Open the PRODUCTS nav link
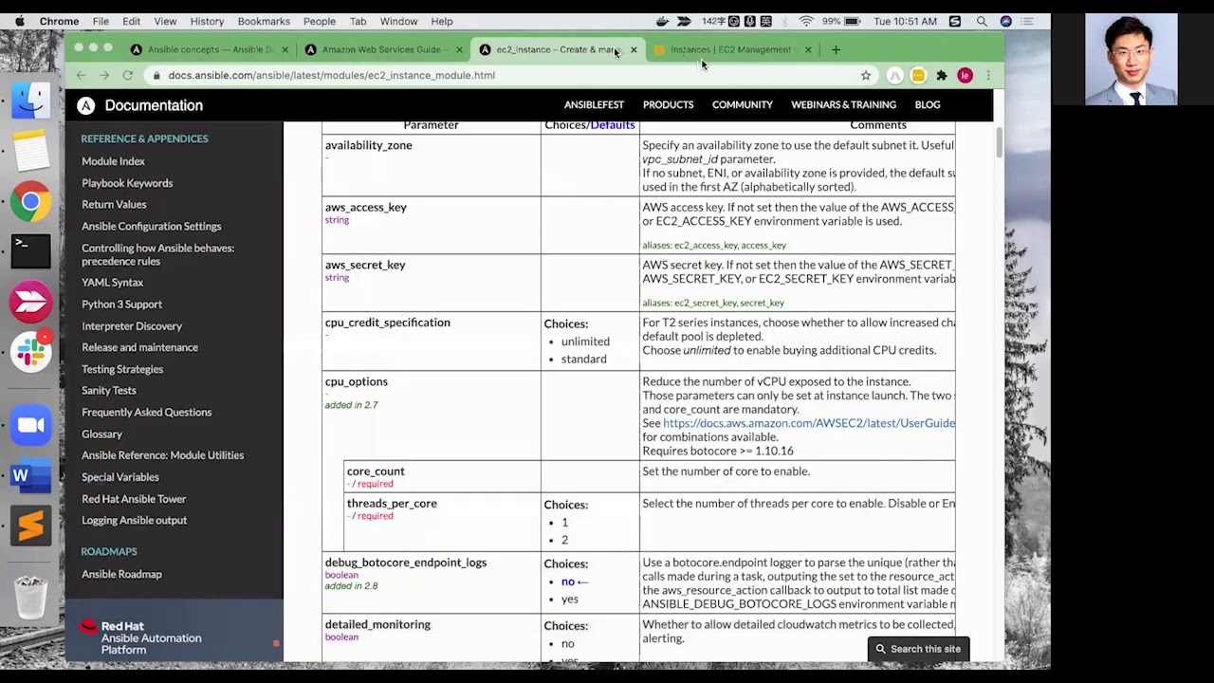 pyautogui.click(x=668, y=104)
